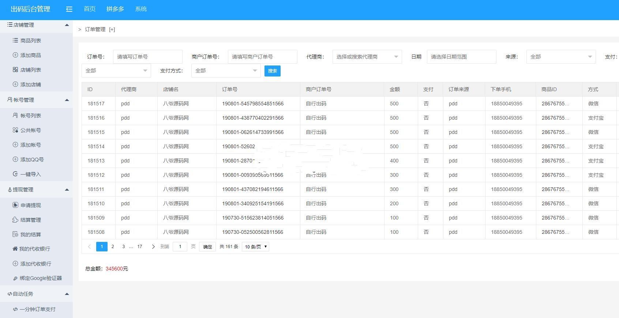Open the 10 条/页 page size selector
The image size is (619, 318).
click(255, 247)
